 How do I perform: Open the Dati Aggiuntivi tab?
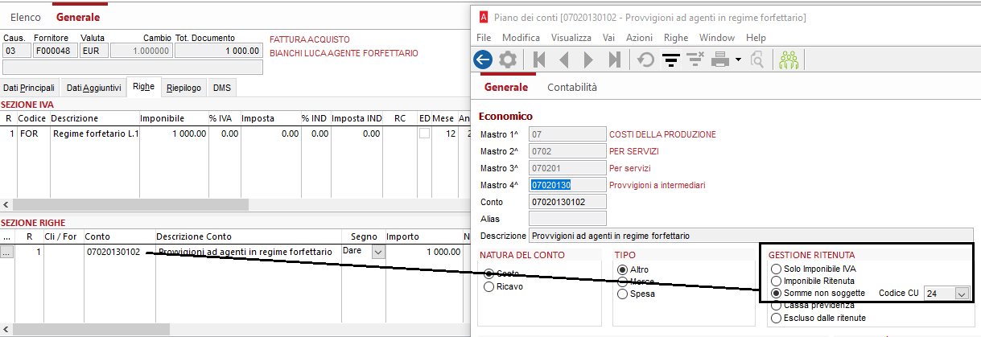93,88
